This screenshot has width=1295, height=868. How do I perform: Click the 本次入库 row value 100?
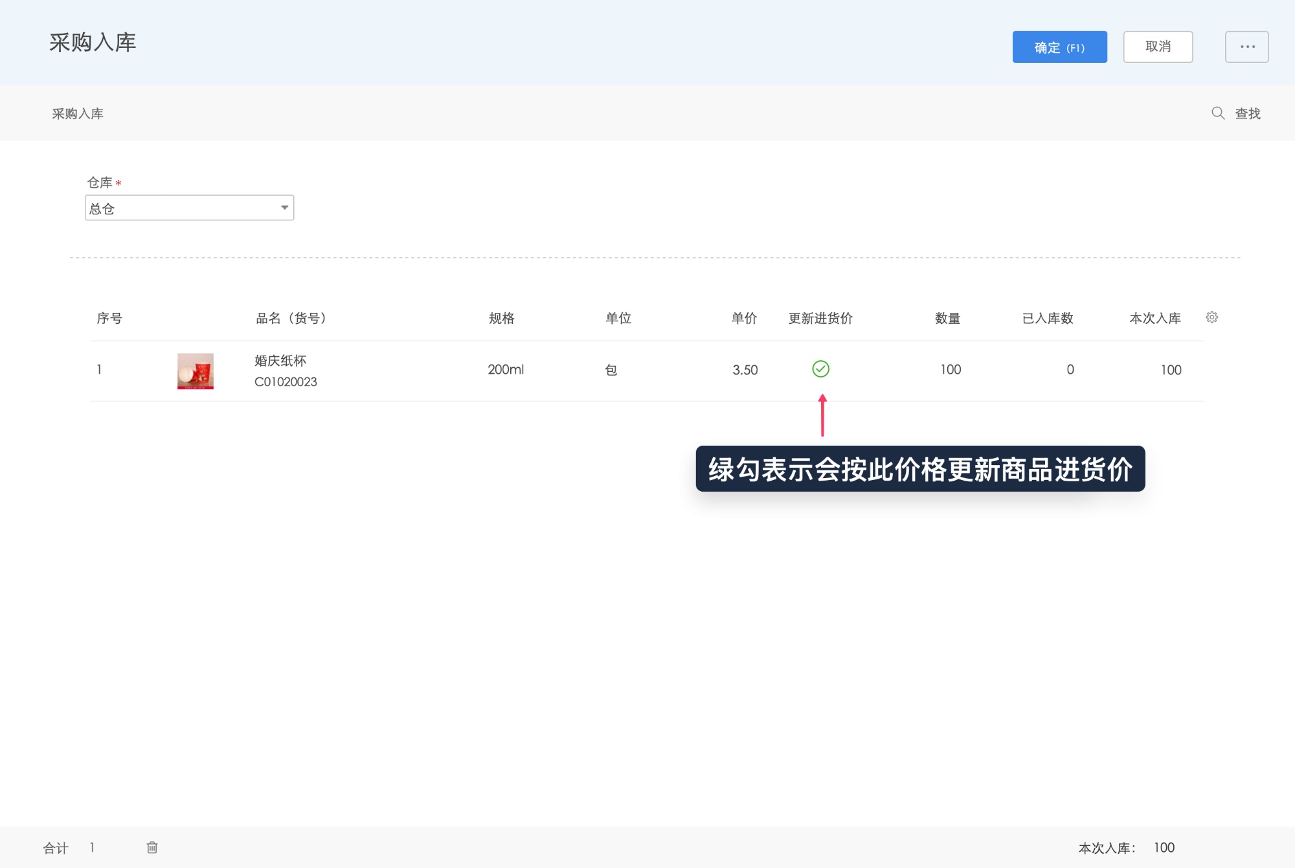[1171, 370]
